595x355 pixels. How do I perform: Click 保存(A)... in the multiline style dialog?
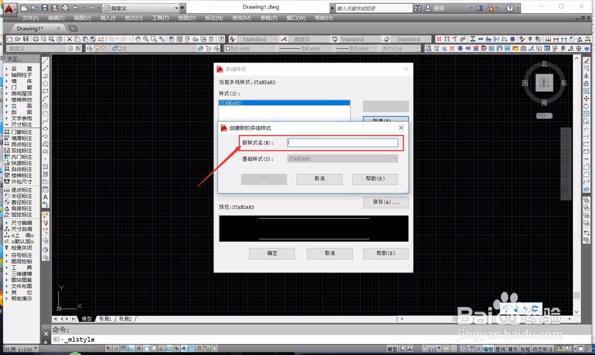point(386,202)
